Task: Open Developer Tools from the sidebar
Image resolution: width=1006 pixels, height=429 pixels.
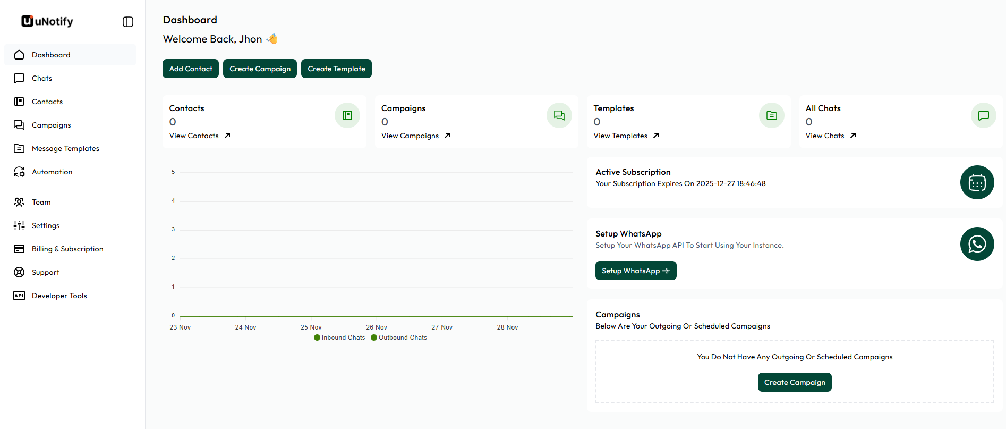Action: click(x=59, y=296)
